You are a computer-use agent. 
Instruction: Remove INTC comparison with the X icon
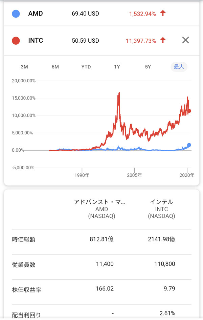tap(185, 40)
